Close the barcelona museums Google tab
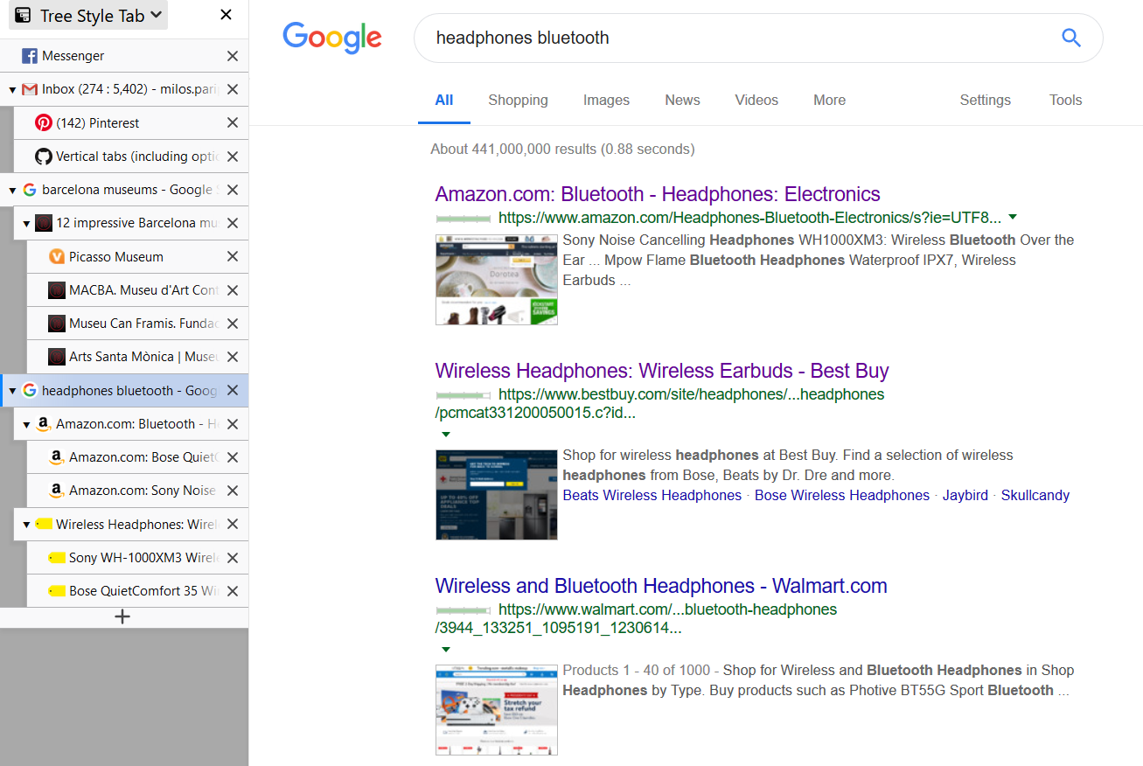The height and width of the screenshot is (766, 1143). 233,190
